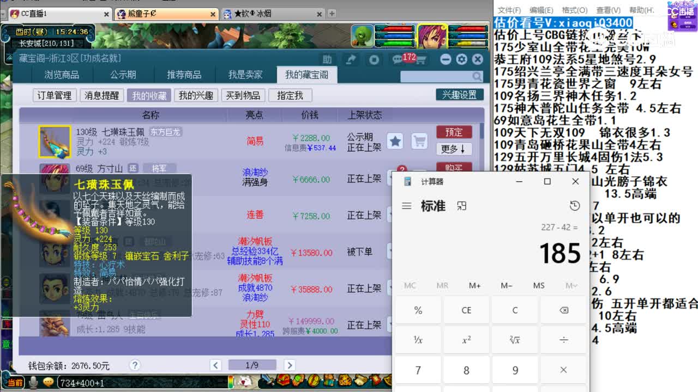Toggle calculator keep-on-top icon
The image size is (698, 392).
tap(462, 206)
